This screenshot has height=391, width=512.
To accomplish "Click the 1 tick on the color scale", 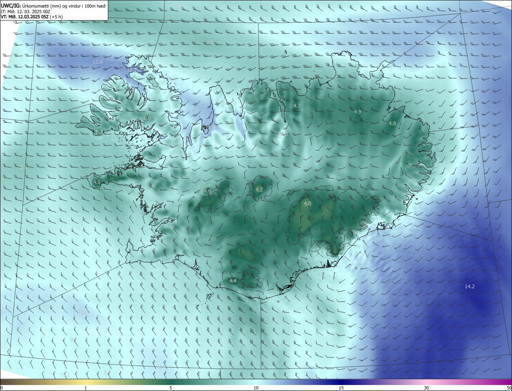I will (x=86, y=388).
